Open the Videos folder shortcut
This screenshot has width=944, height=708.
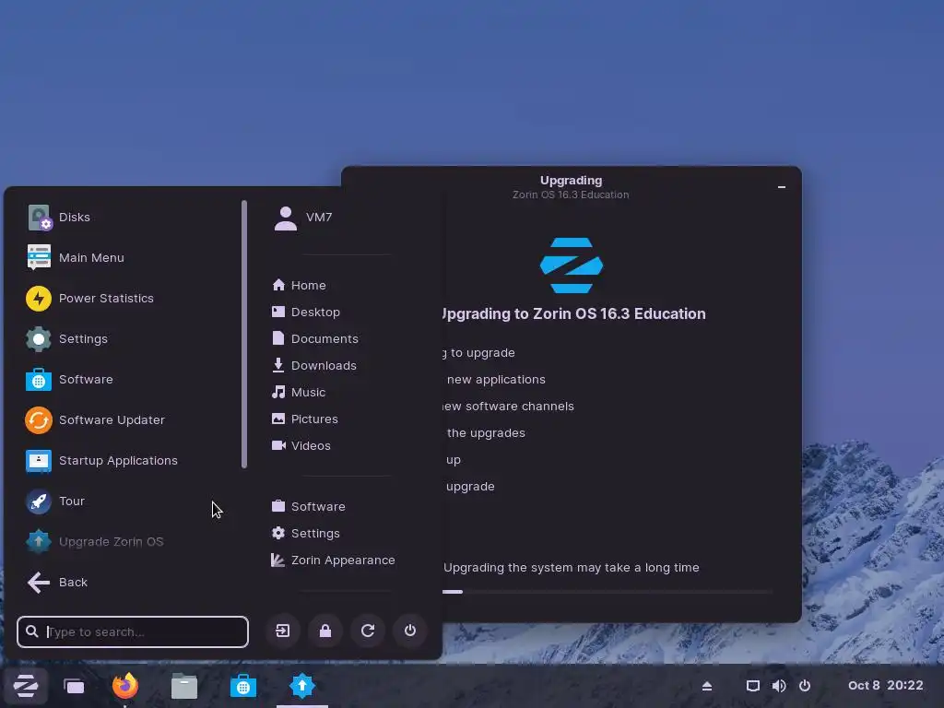click(x=301, y=445)
